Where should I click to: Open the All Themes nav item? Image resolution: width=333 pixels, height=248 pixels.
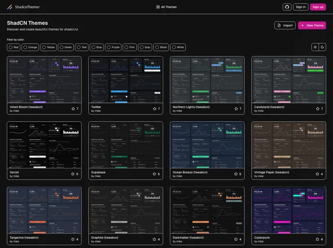[x=166, y=7]
